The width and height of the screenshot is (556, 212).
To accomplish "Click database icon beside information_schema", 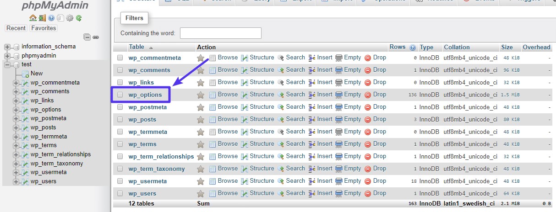I will coord(16,47).
